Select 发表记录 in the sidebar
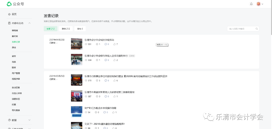272x129 pixels. 16,42
